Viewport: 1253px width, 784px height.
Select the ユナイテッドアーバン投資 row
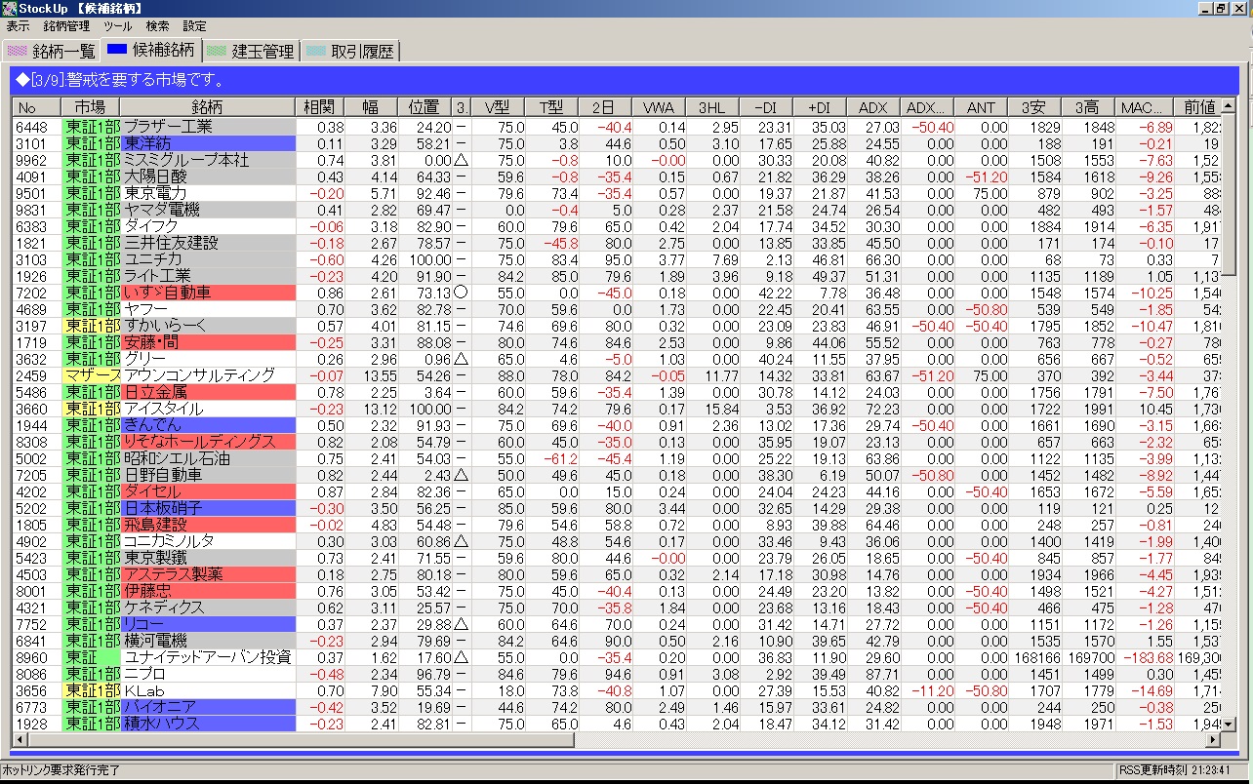click(617, 657)
